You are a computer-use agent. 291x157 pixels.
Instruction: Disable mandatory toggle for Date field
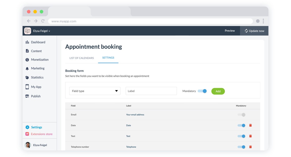[241, 125]
